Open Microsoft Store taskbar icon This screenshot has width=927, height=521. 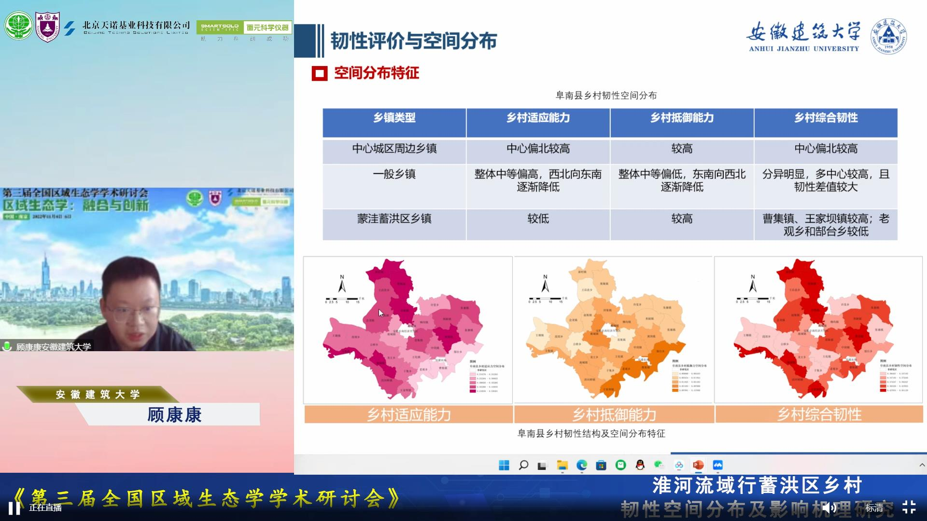(601, 465)
